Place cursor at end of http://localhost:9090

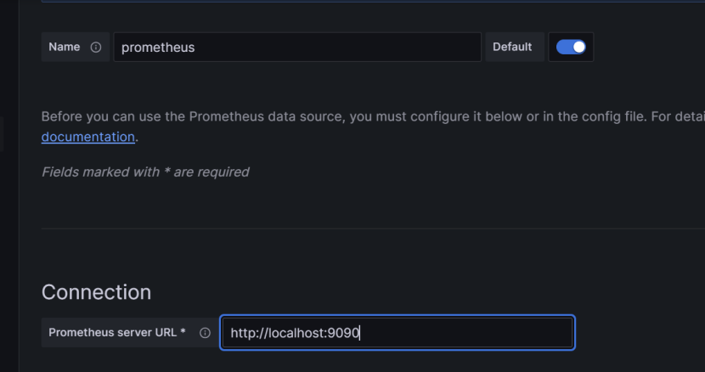click(361, 333)
